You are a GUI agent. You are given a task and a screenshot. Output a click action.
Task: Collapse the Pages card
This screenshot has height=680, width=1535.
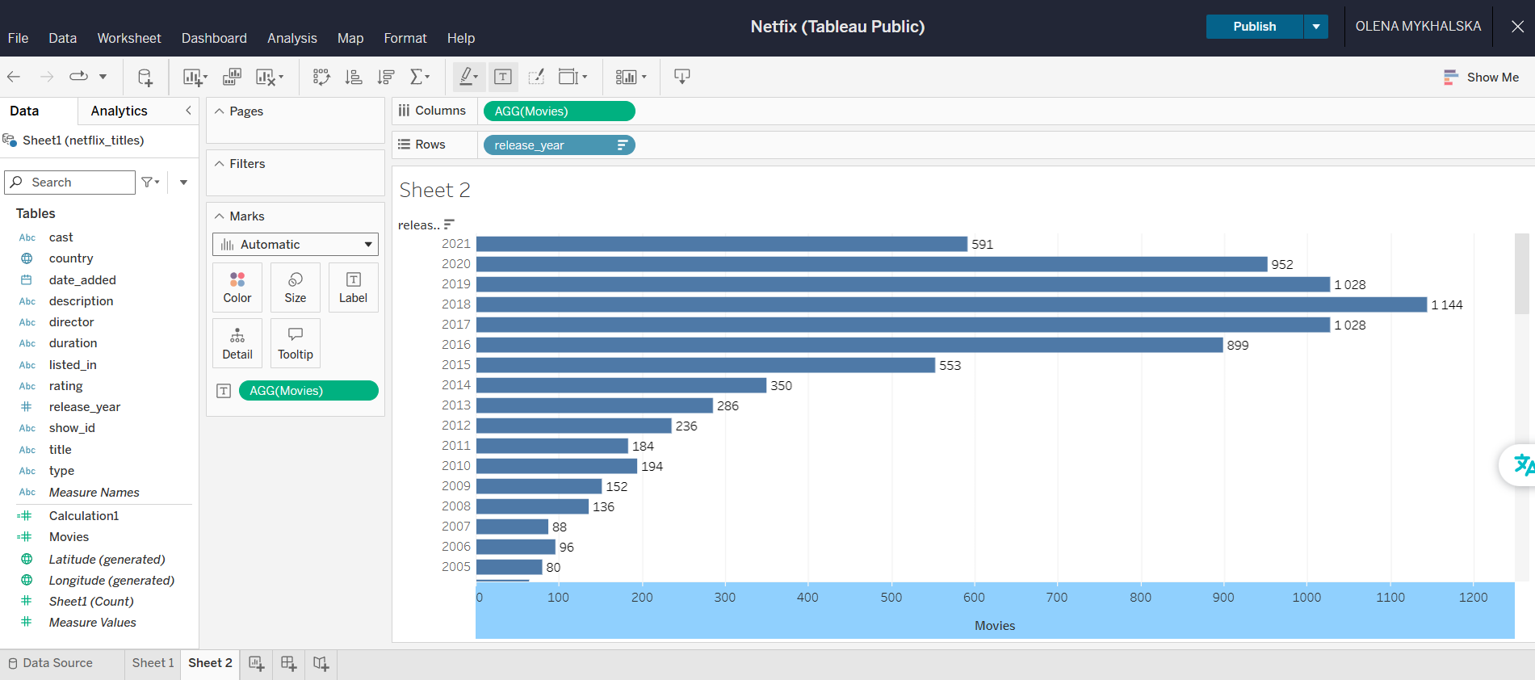point(219,111)
